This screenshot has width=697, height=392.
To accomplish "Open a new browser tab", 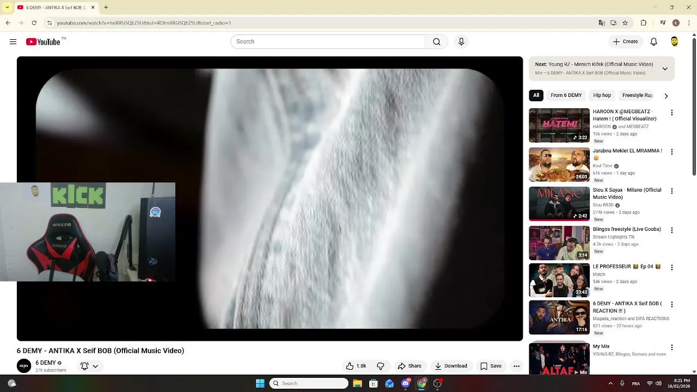I will click(x=106, y=7).
